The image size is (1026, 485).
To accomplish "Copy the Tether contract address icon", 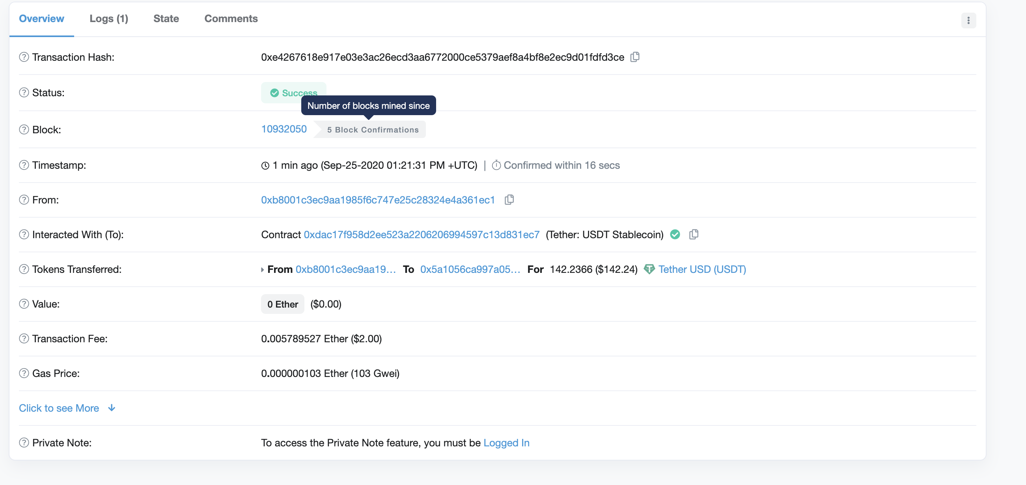I will [694, 235].
